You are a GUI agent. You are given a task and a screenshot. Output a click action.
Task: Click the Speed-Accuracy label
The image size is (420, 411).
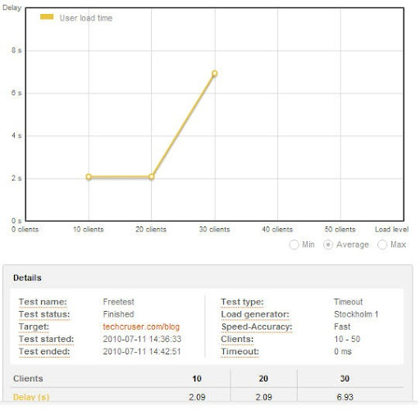[257, 327]
